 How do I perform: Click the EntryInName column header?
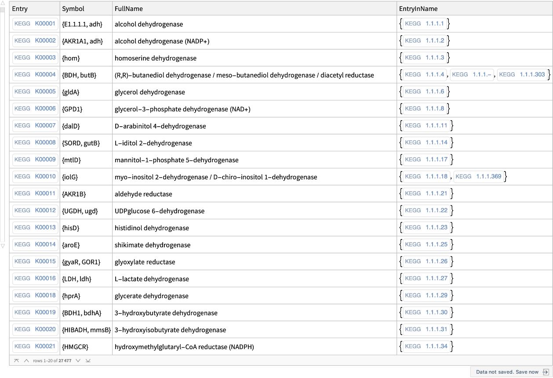[x=418, y=9]
